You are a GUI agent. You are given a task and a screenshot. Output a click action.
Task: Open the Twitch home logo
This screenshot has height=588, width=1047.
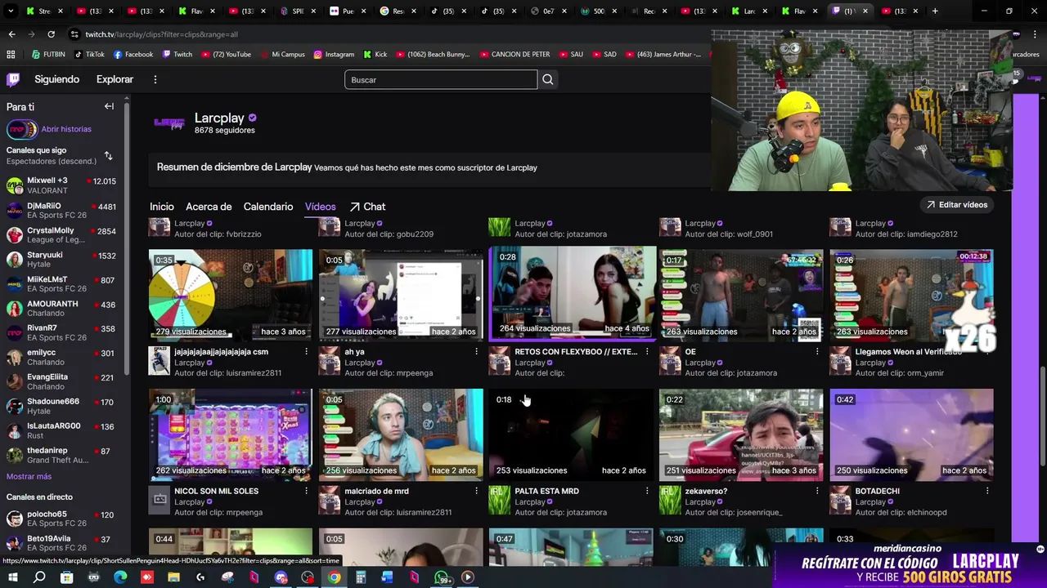[x=13, y=79]
